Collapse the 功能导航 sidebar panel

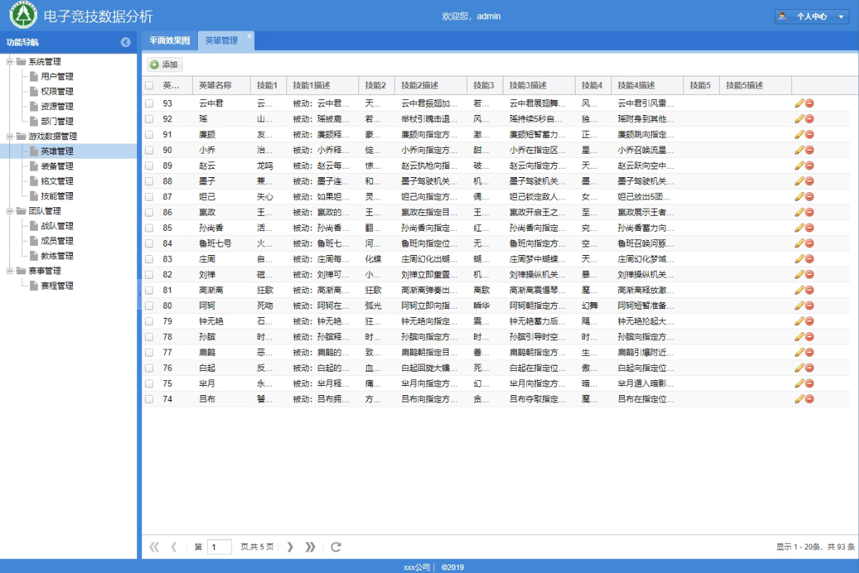coord(126,42)
